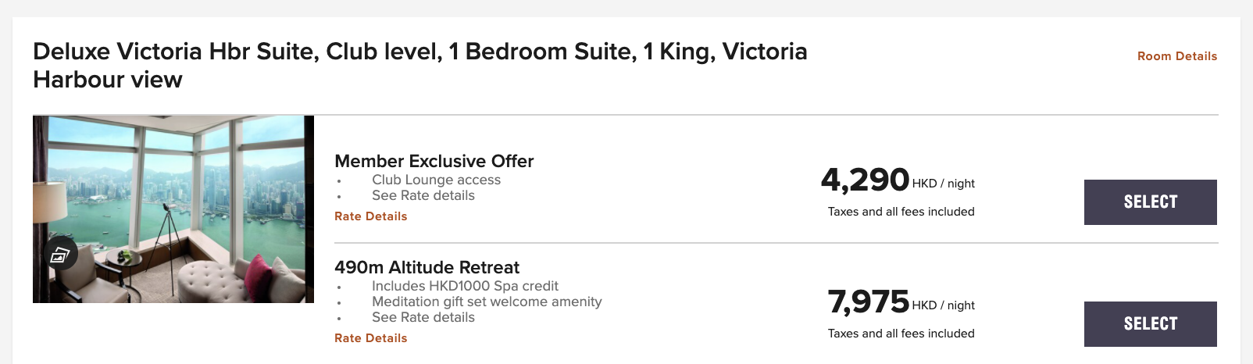Click taxes and fees note below 4,290
The width and height of the screenshot is (1253, 364).
[x=901, y=212]
